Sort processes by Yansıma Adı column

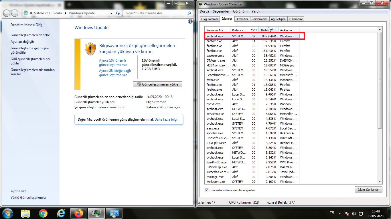[x=218, y=30]
